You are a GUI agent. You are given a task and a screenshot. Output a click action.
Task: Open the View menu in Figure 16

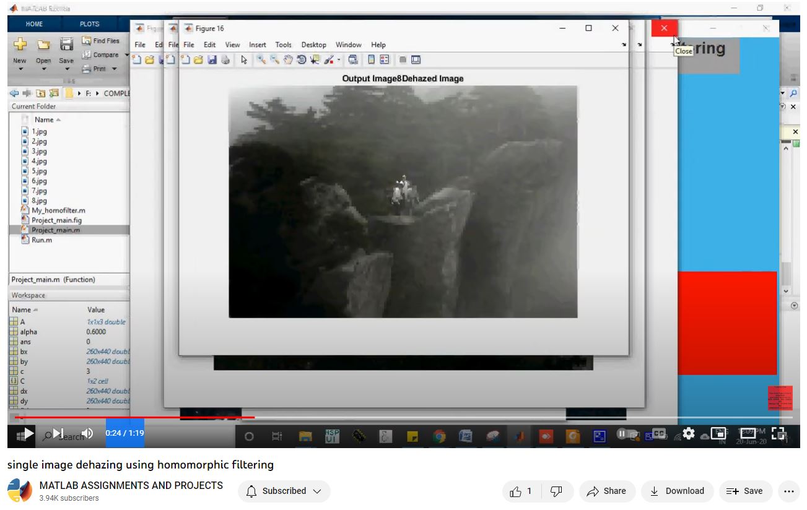pyautogui.click(x=232, y=45)
